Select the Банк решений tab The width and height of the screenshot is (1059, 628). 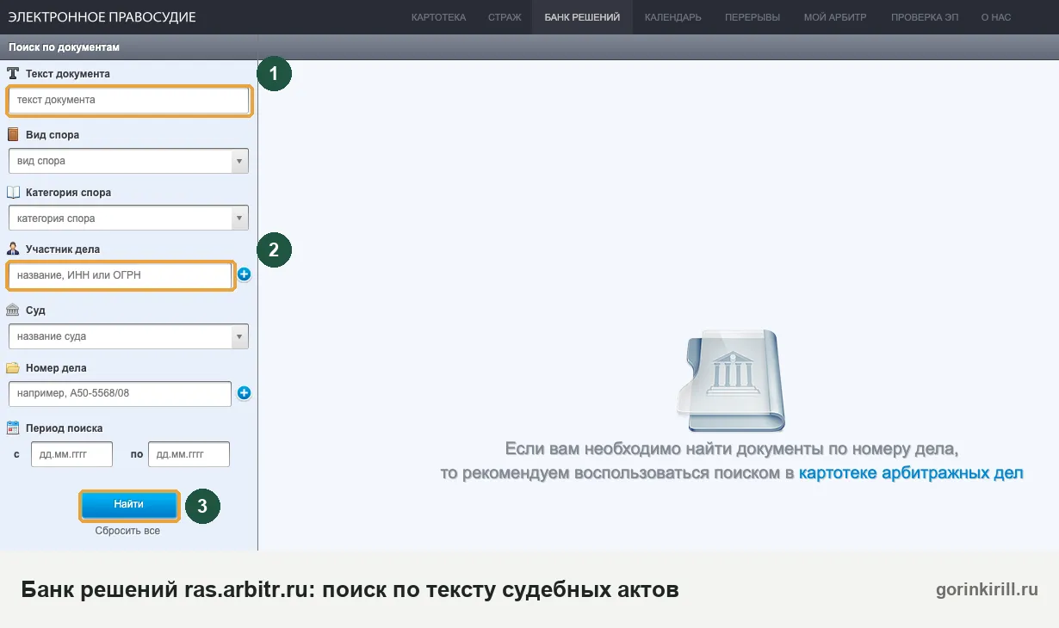pyautogui.click(x=582, y=17)
